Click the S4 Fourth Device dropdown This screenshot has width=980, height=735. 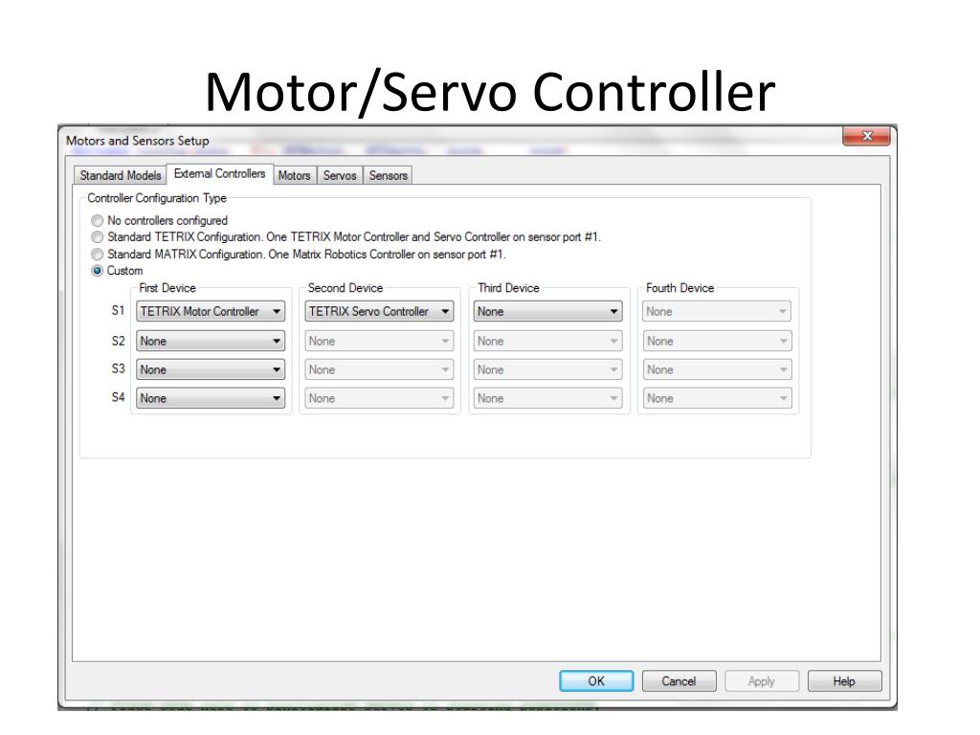click(717, 399)
